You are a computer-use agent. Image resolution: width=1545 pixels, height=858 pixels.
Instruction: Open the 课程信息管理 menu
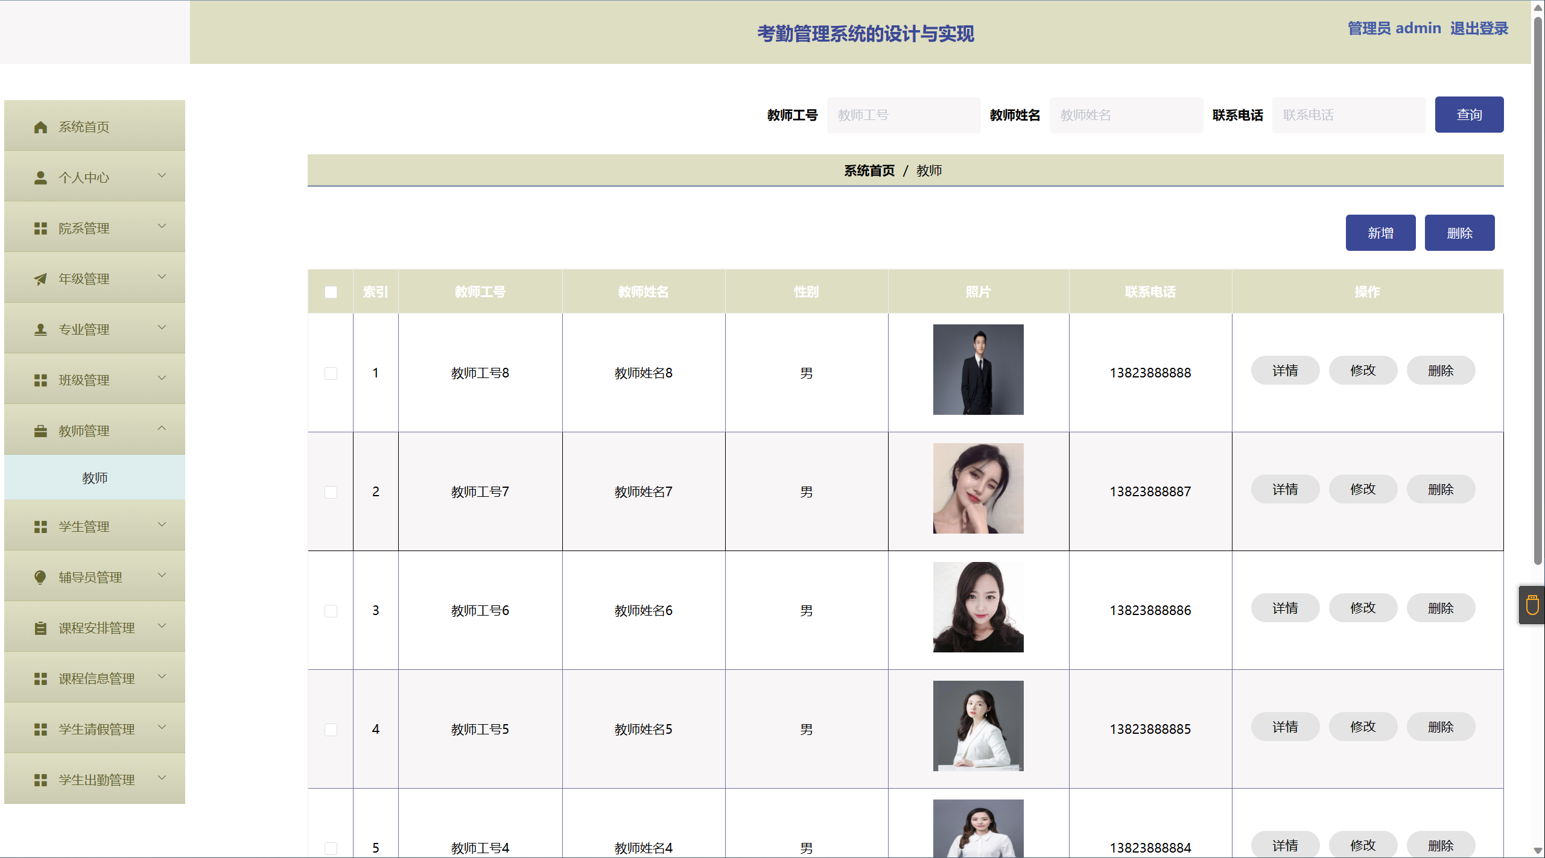coord(95,678)
